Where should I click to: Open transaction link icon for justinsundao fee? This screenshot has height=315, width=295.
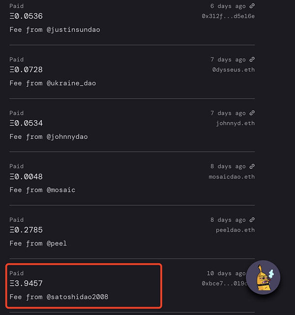point(252,6)
